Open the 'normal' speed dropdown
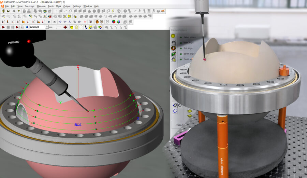Viewport: 307px width, 178px height. (47, 27)
